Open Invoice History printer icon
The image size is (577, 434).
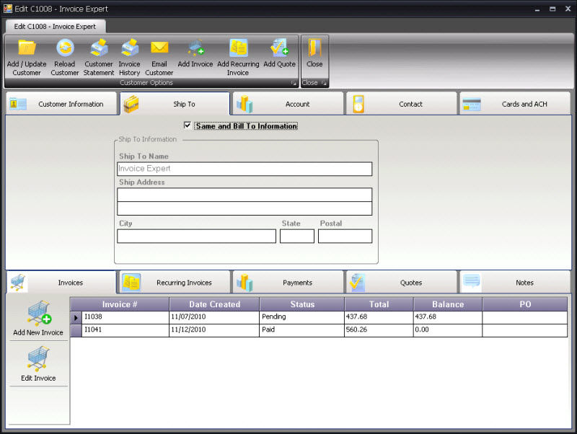tap(130, 48)
